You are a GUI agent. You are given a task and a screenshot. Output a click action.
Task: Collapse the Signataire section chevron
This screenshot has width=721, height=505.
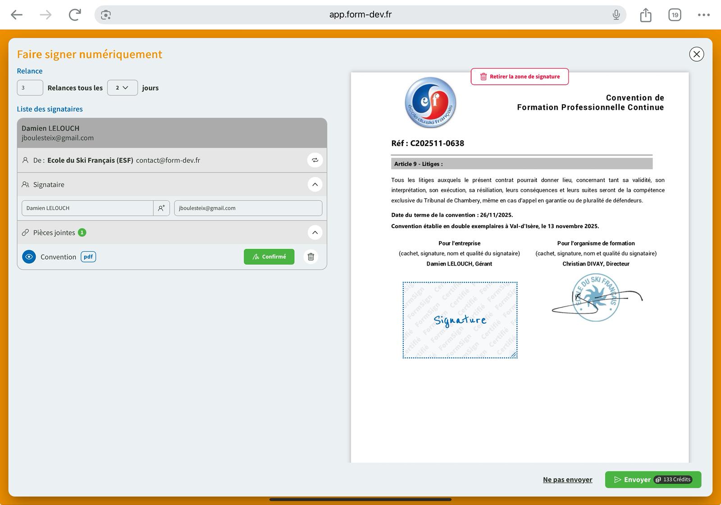pyautogui.click(x=315, y=184)
